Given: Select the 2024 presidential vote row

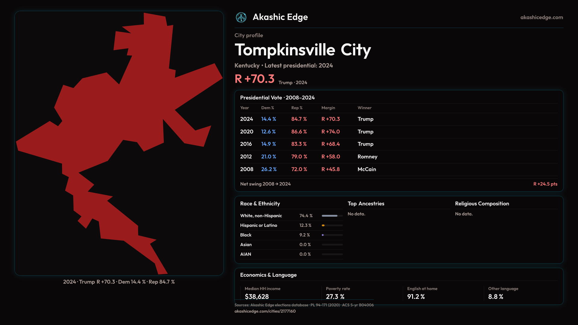Looking at the screenshot, I should (x=247, y=119).
